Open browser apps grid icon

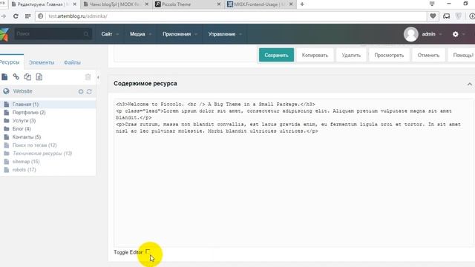[28, 16]
